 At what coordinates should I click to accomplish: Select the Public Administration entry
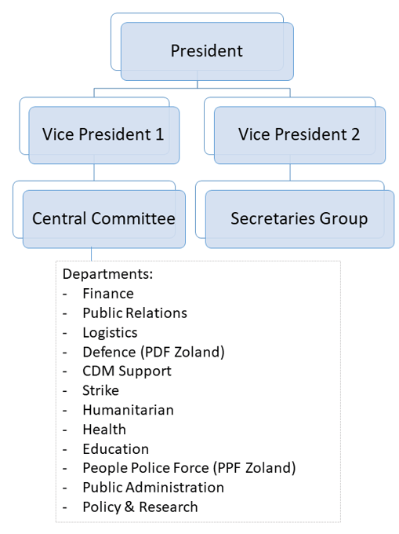(154, 488)
